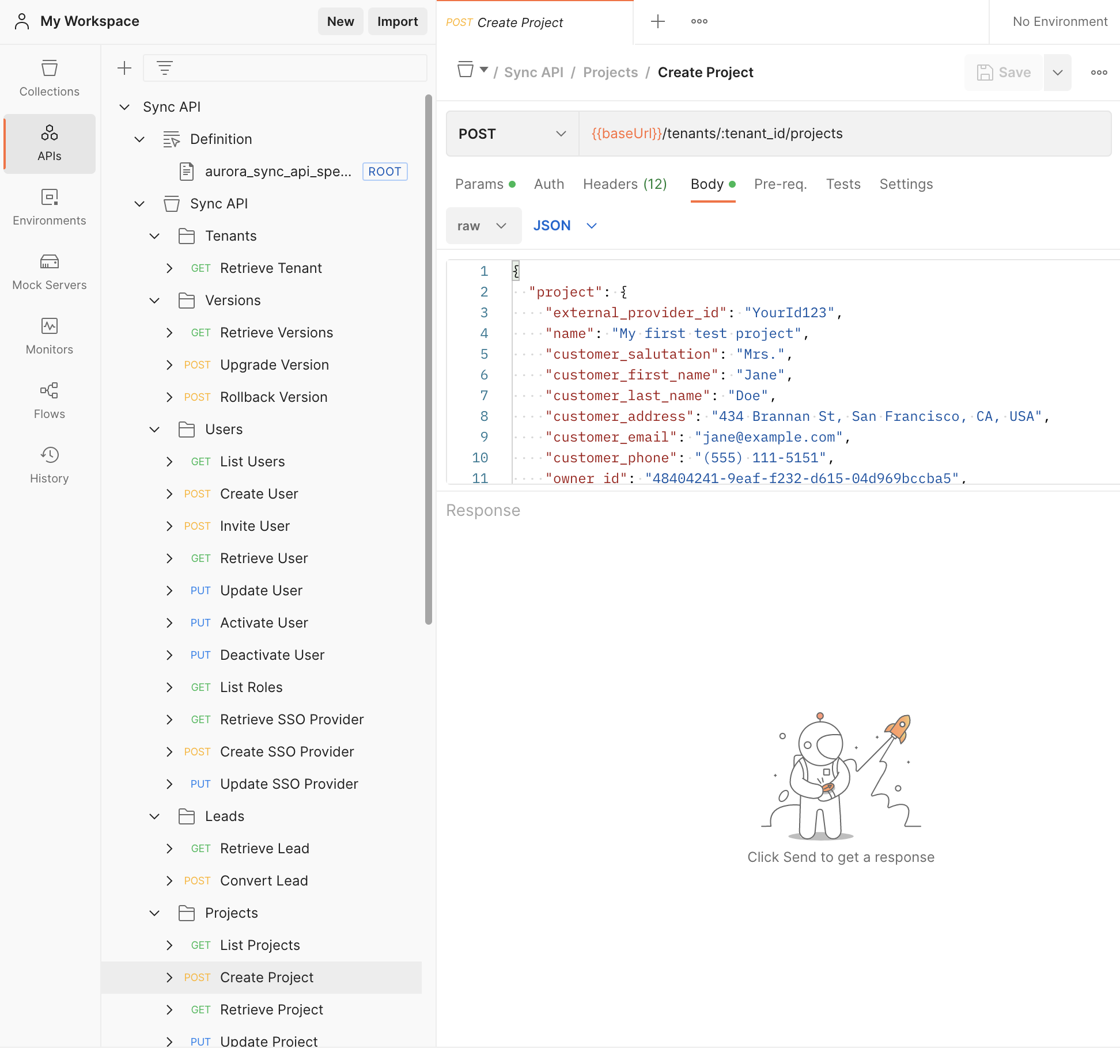Screen dimensions: 1120x1049
Task: Open the Flows sidebar section
Action: pos(49,401)
